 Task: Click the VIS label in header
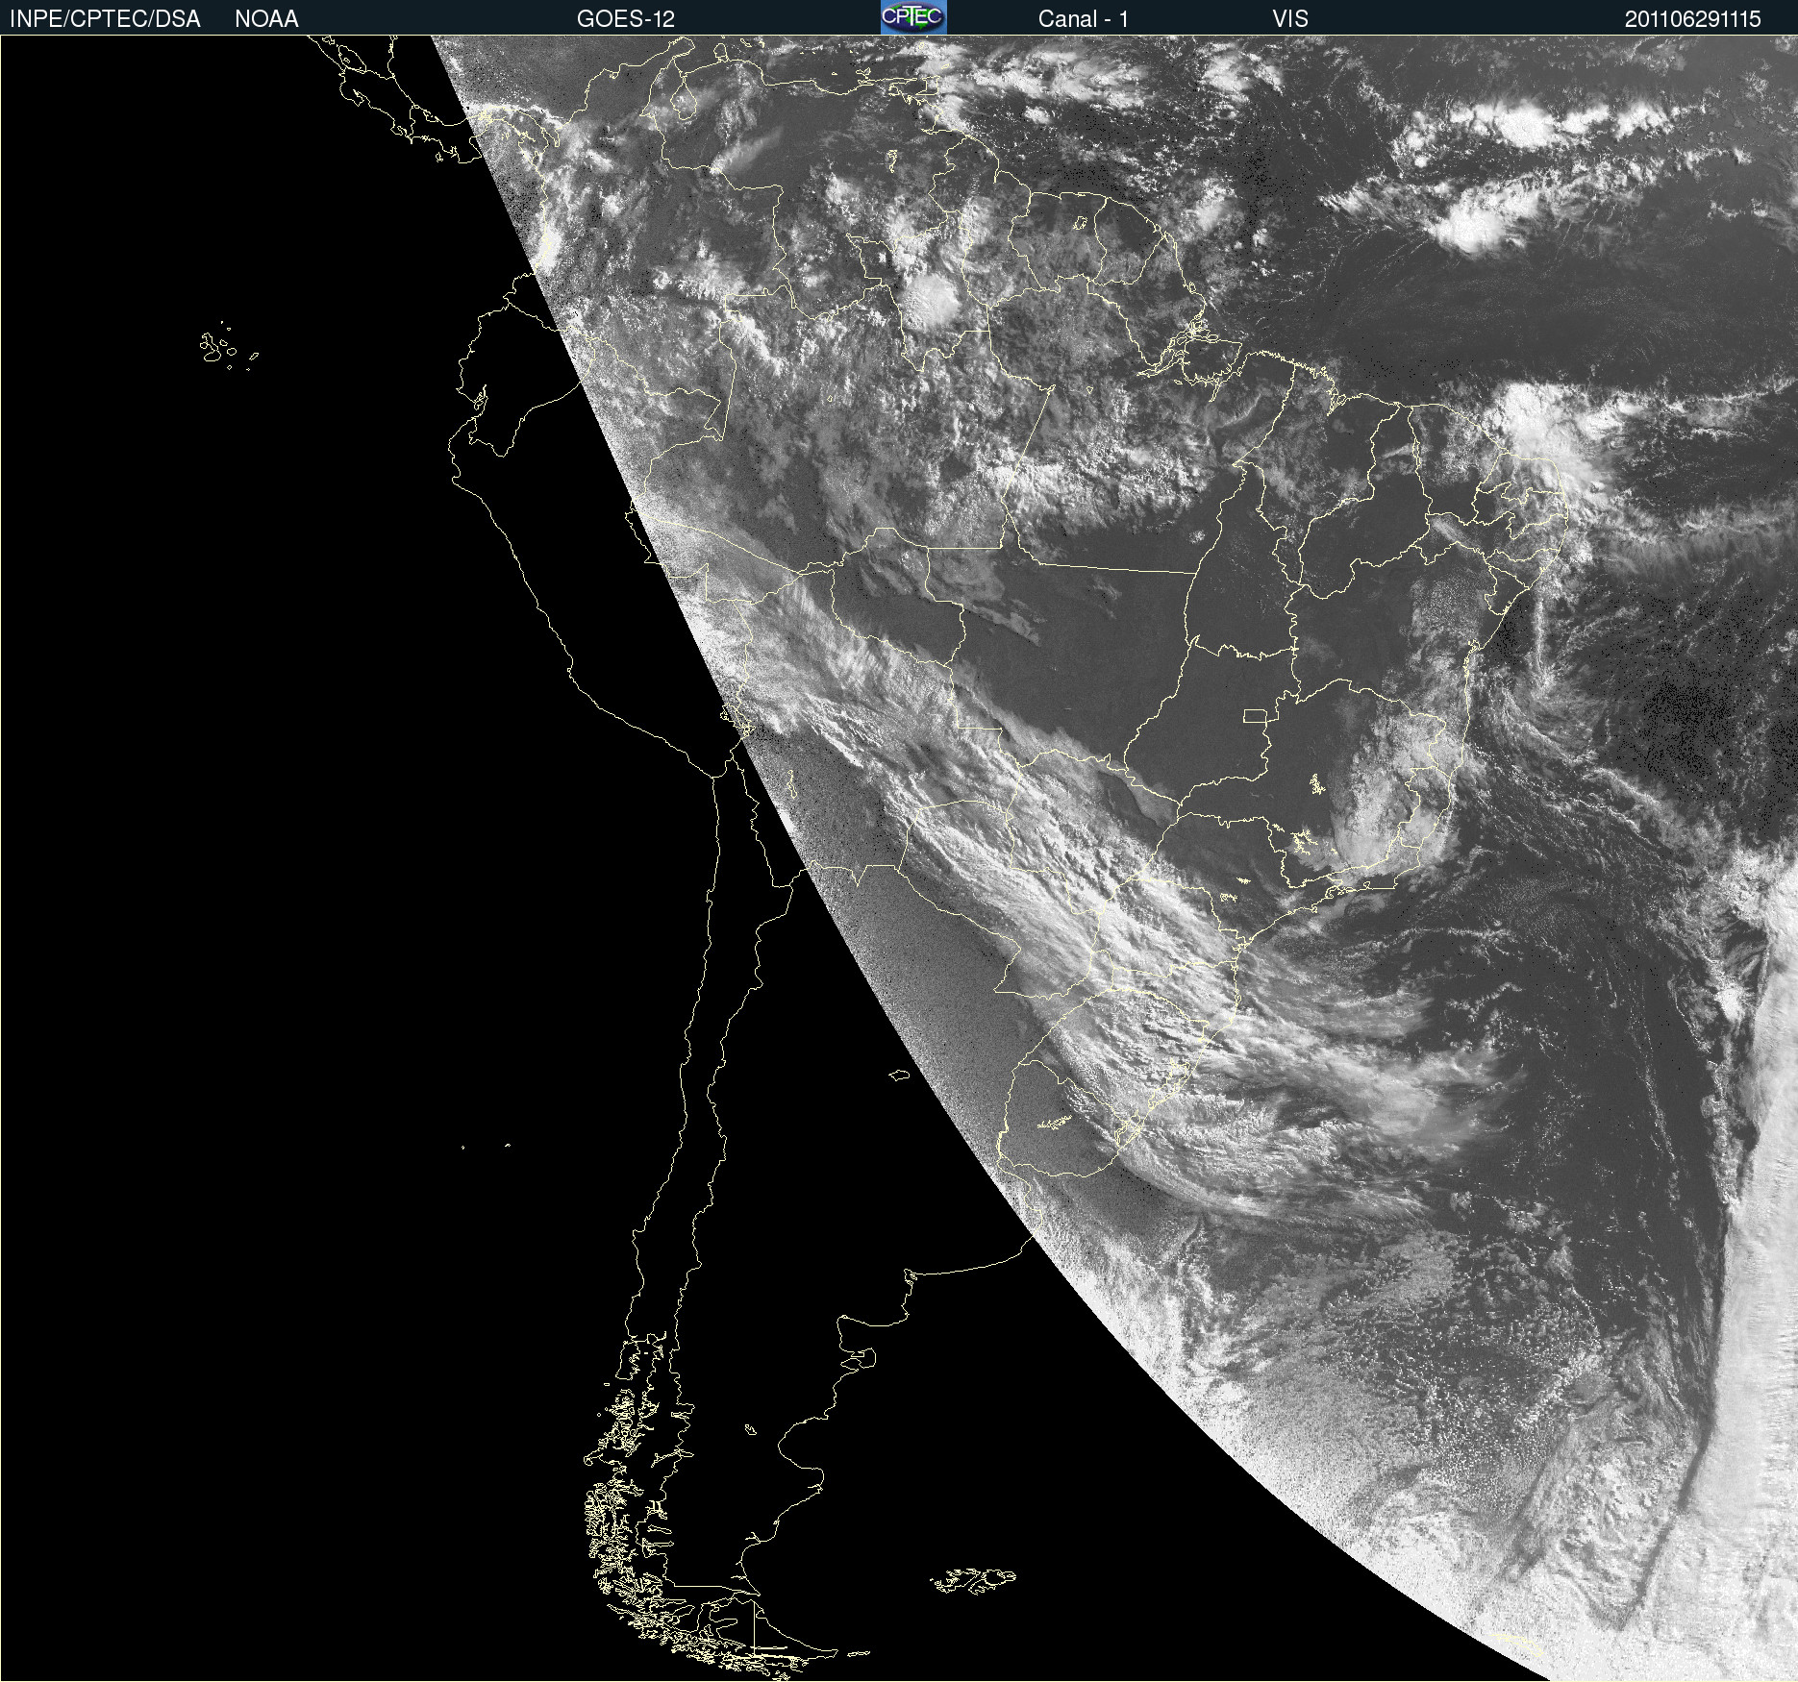point(1290,19)
